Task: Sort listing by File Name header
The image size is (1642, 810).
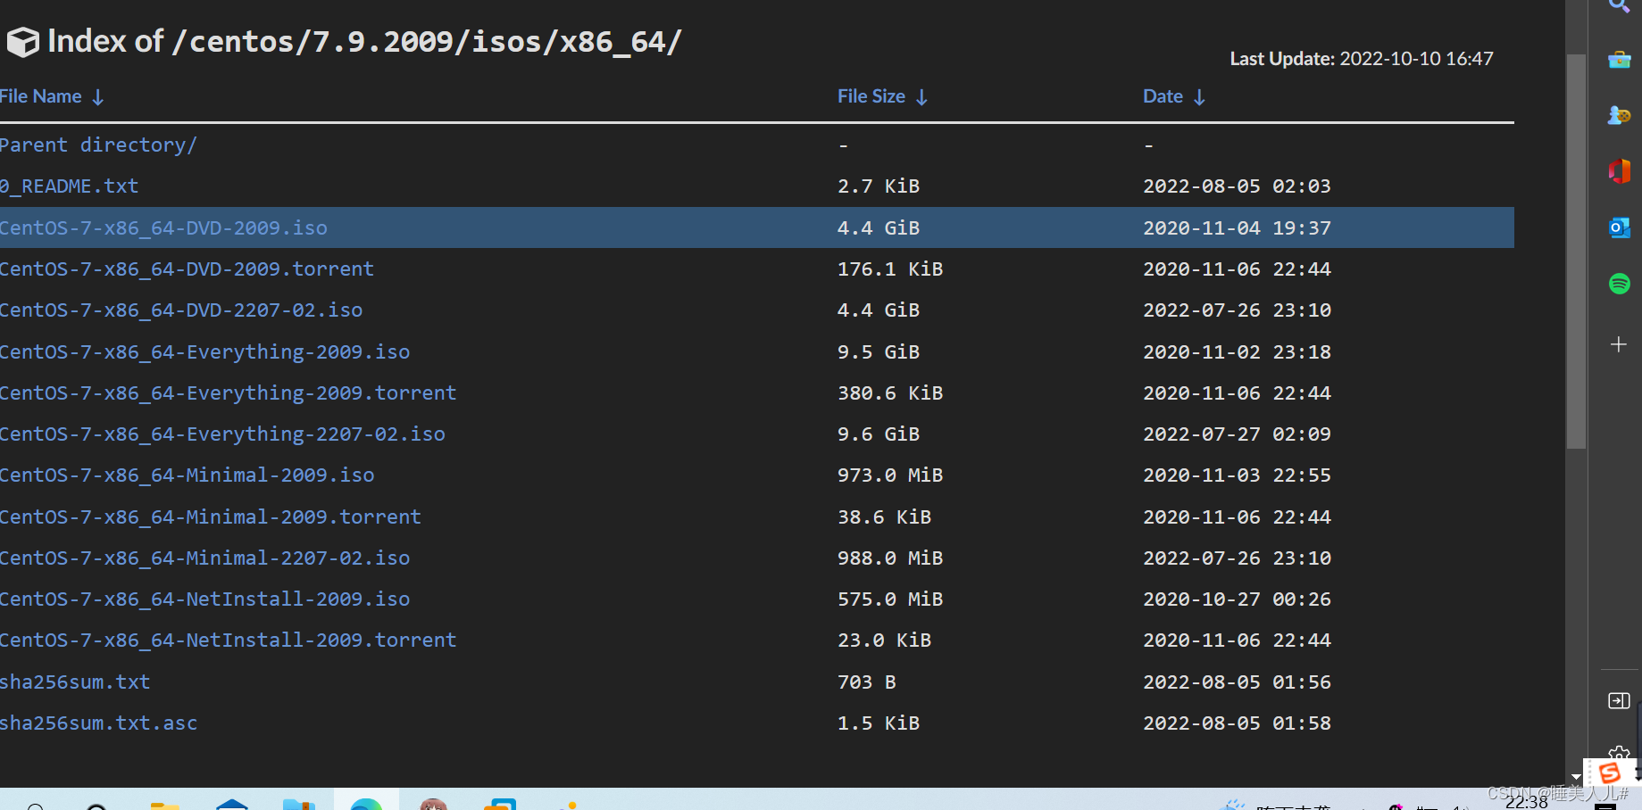Action: click(x=41, y=96)
